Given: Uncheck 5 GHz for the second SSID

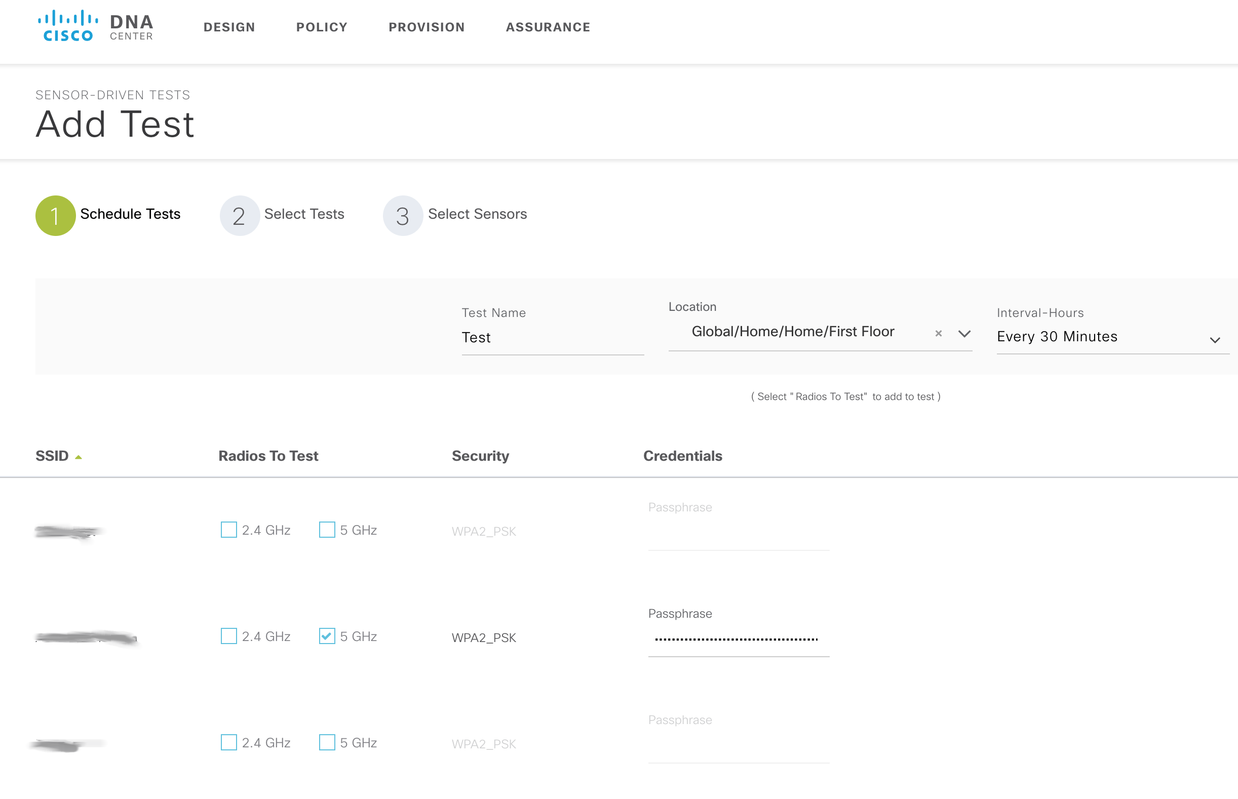Looking at the screenshot, I should (327, 636).
